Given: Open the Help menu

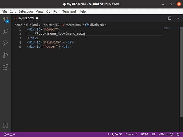Looking at the screenshot, I should [x=82, y=11].
